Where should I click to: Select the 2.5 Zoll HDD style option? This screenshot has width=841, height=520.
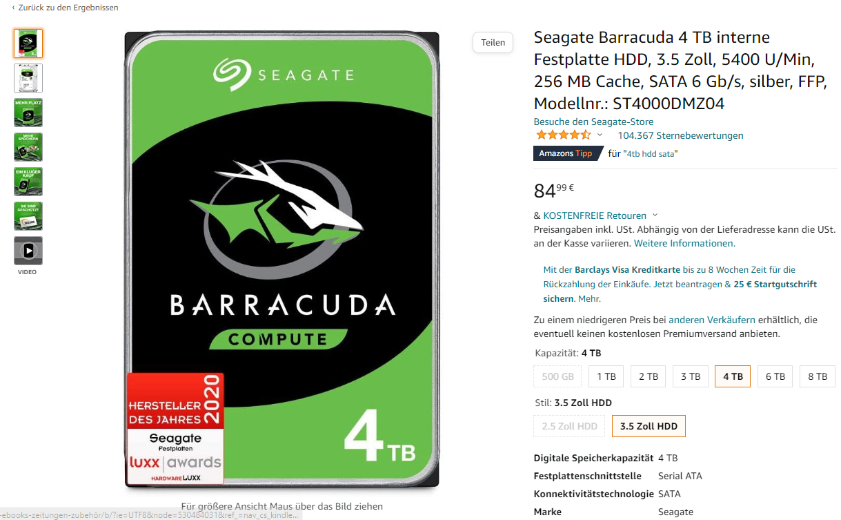tap(570, 426)
